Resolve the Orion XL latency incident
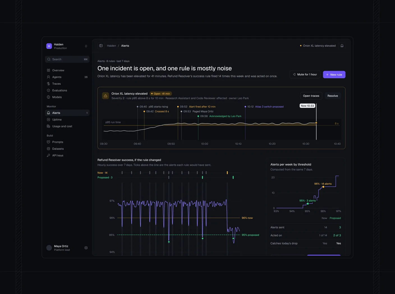This screenshot has width=395, height=294. (333, 96)
